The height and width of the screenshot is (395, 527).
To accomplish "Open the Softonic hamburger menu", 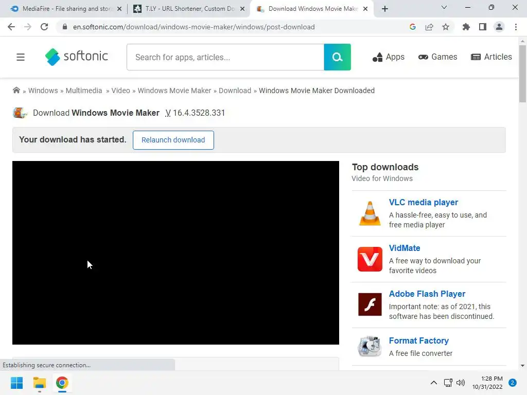I will (x=21, y=57).
